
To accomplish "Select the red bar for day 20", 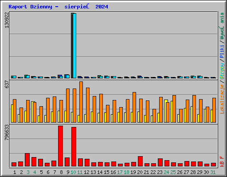I will pos(140,161).
